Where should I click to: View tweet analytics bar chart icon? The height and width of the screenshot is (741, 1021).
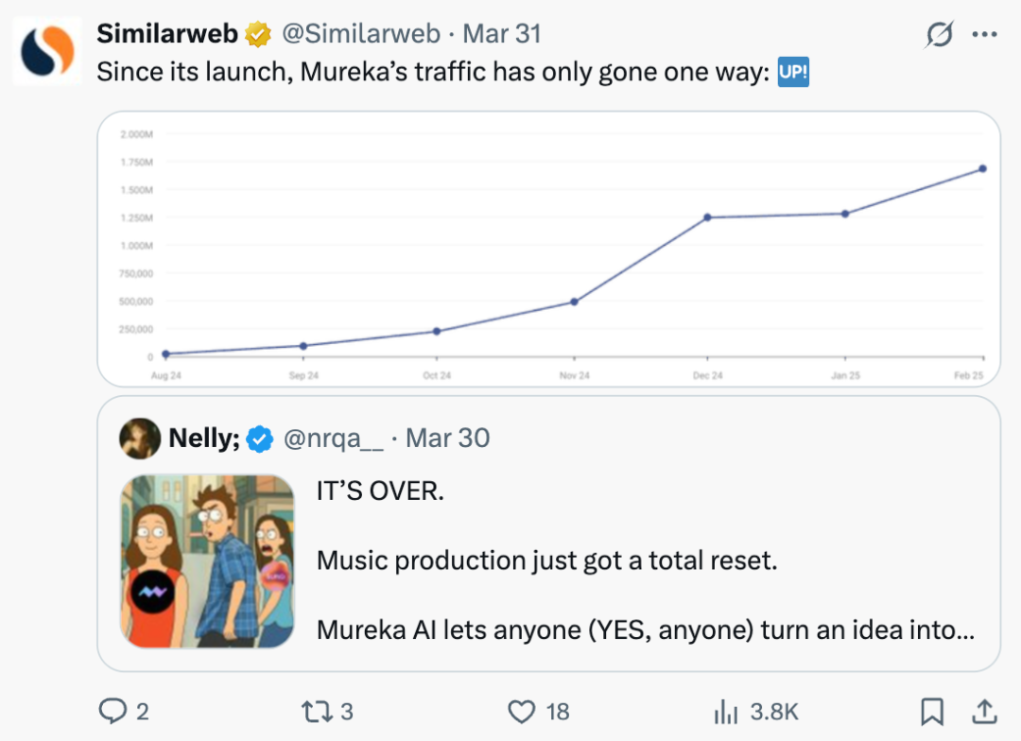[x=726, y=710]
